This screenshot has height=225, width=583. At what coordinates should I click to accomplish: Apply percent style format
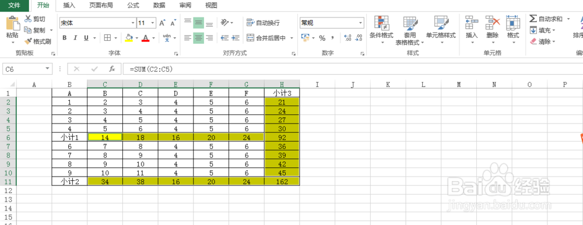pos(322,38)
